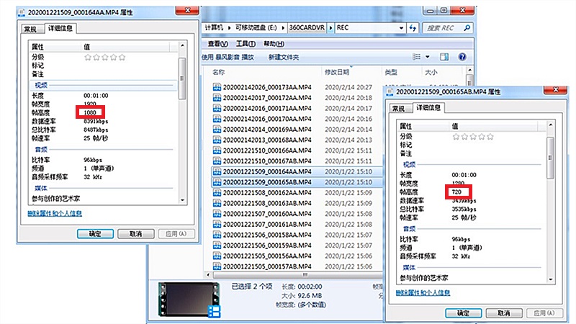
Task: Click the search magnifier icon in 搜索 REC
Action: (x=467, y=28)
